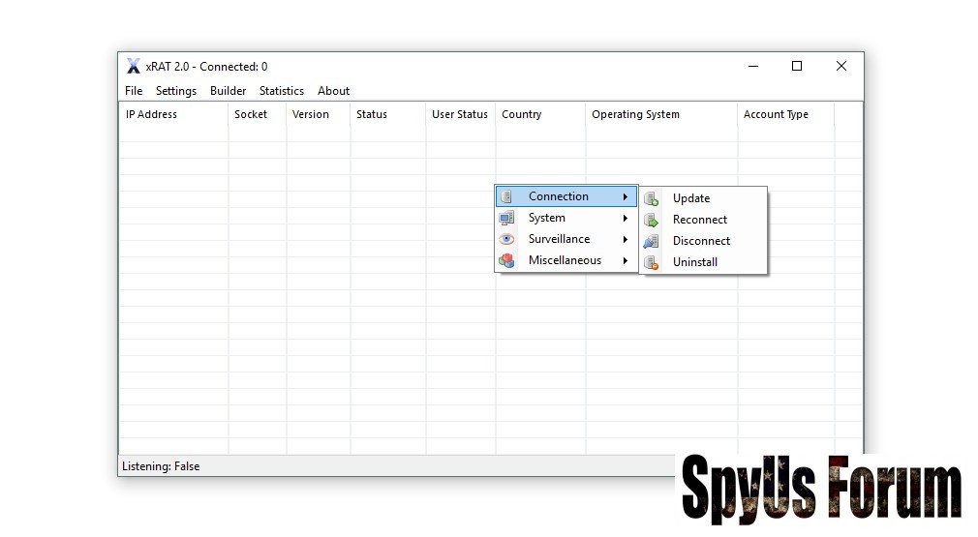Screen dimensions: 978x537
Task: Click the Reconnect green arrow icon
Action: [652, 220]
